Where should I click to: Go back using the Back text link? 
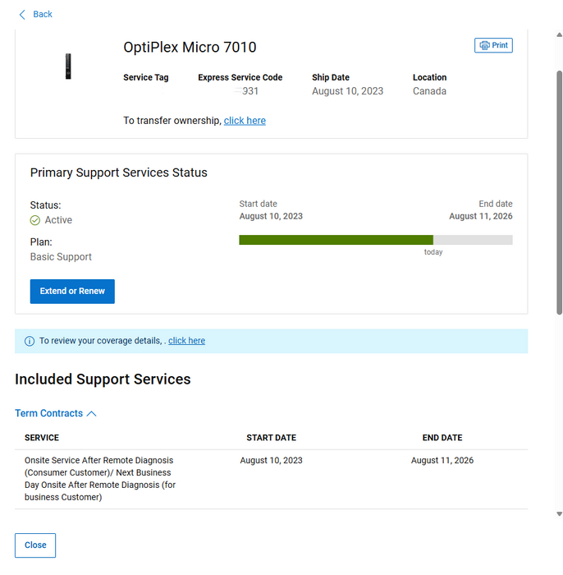(x=43, y=15)
